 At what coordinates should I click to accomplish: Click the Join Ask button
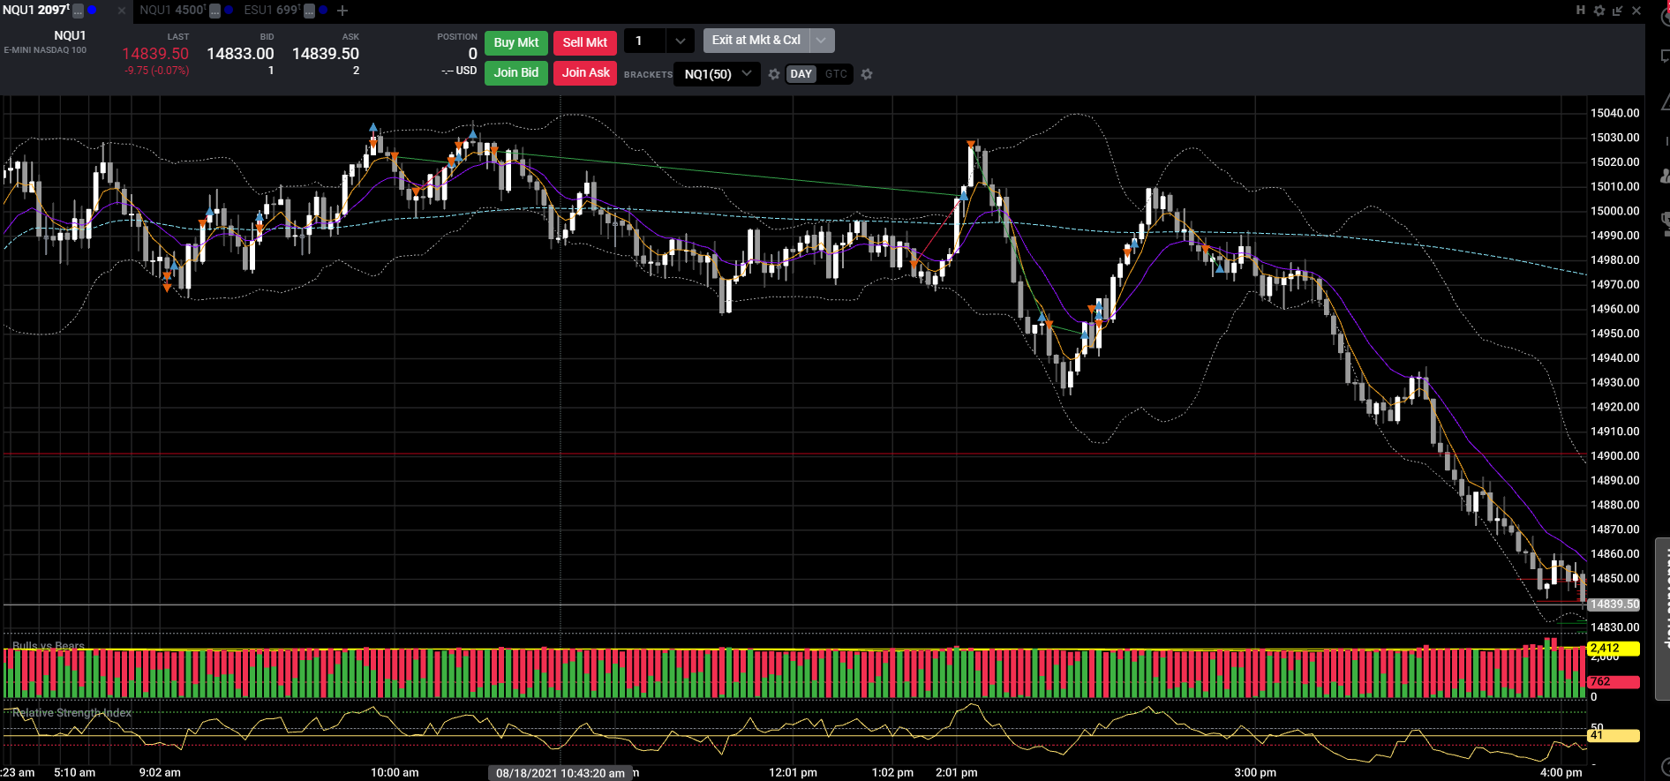585,72
